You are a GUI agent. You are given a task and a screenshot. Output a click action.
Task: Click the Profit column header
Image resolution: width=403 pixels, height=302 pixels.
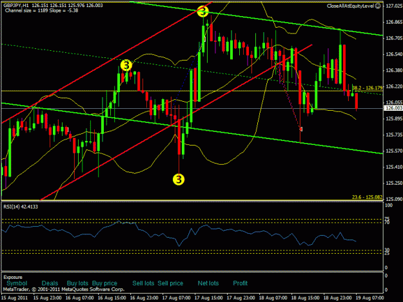point(240,283)
